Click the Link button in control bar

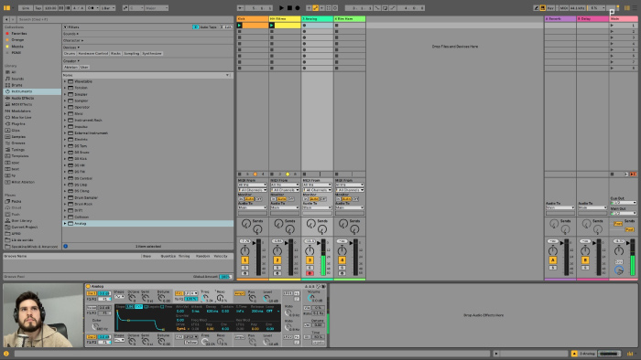point(26,7)
